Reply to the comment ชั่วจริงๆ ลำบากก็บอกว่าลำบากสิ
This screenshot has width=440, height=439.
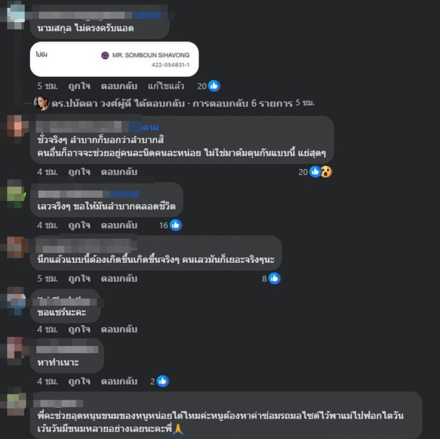pos(119,172)
